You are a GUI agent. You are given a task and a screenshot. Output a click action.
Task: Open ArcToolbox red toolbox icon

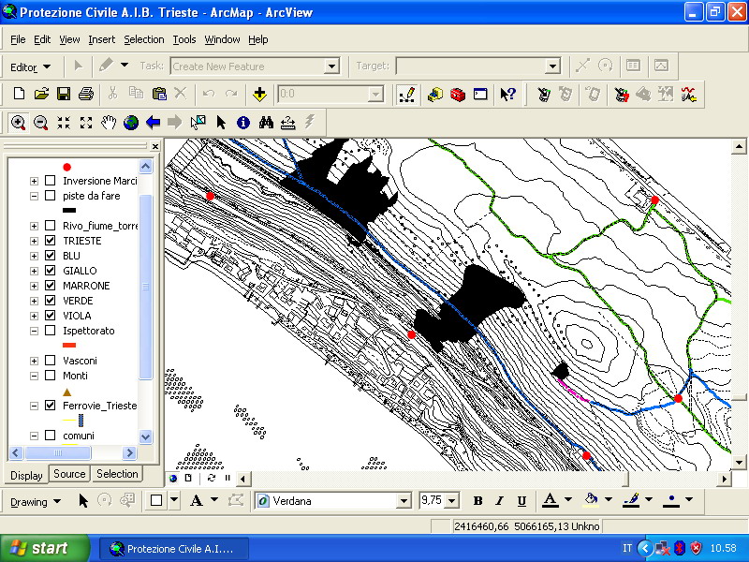tap(458, 94)
